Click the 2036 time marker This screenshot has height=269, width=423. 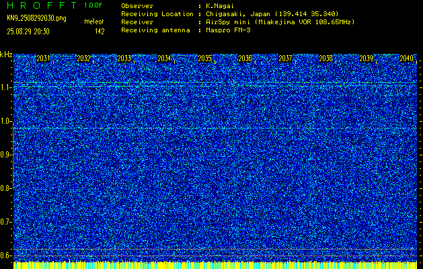point(245,59)
